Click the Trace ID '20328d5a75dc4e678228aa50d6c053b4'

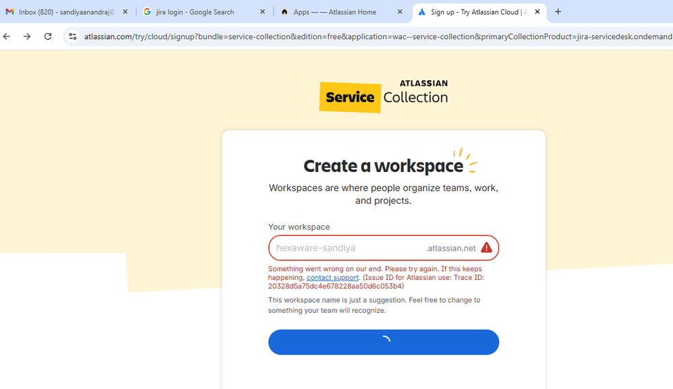[x=336, y=286]
